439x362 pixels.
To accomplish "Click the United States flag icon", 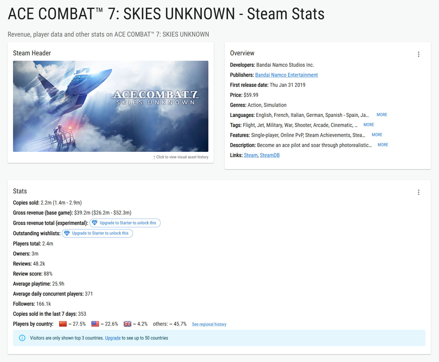I will tap(95, 324).
